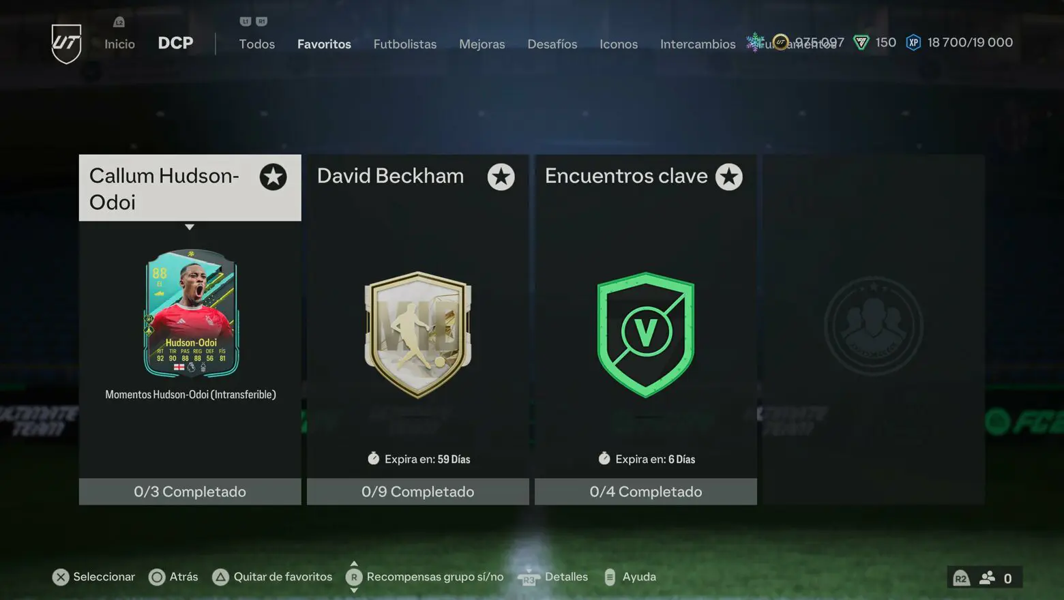Image resolution: width=1064 pixels, height=600 pixels.
Task: Toggle the David Beckham favorite star
Action: tap(501, 177)
